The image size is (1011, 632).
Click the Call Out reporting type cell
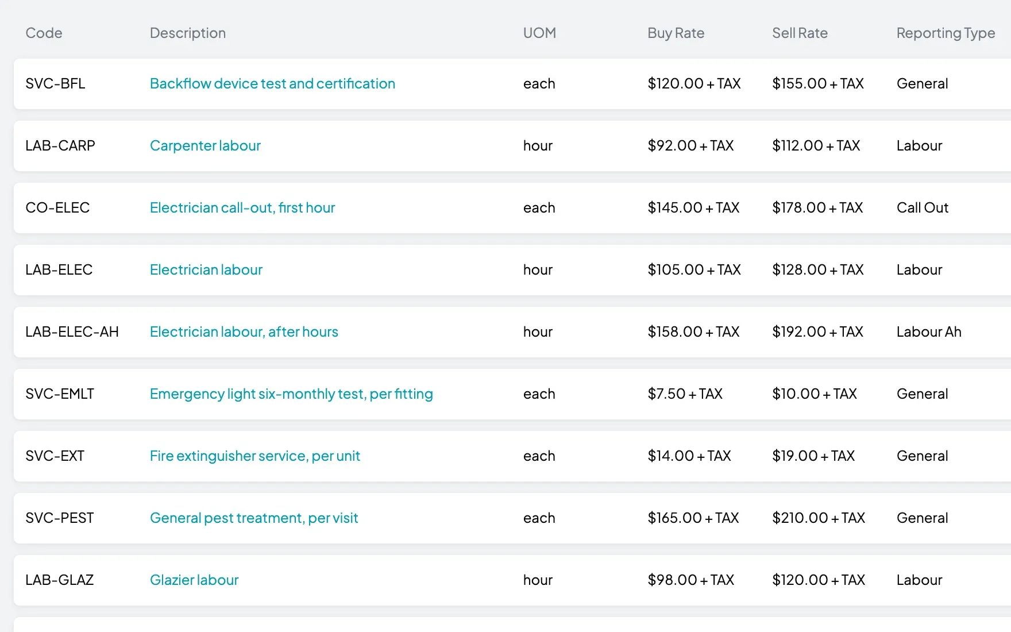(x=923, y=208)
